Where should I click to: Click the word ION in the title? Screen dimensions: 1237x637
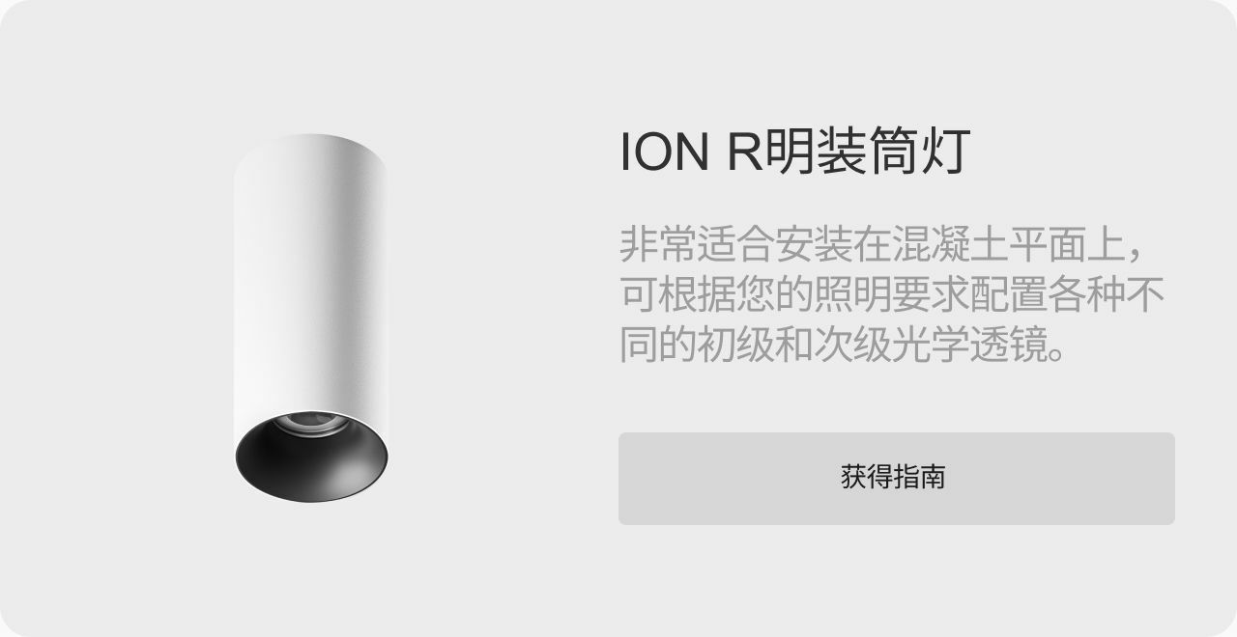pyautogui.click(x=664, y=154)
